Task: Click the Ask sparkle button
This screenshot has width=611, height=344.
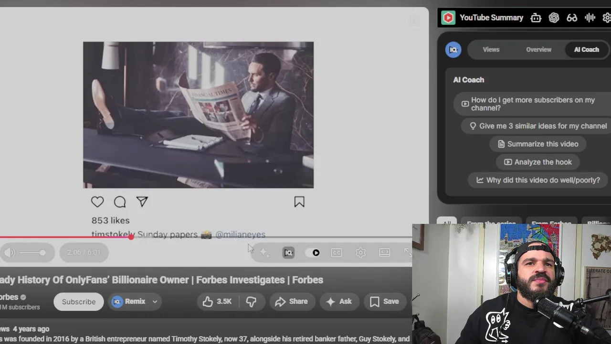Action: 338,301
